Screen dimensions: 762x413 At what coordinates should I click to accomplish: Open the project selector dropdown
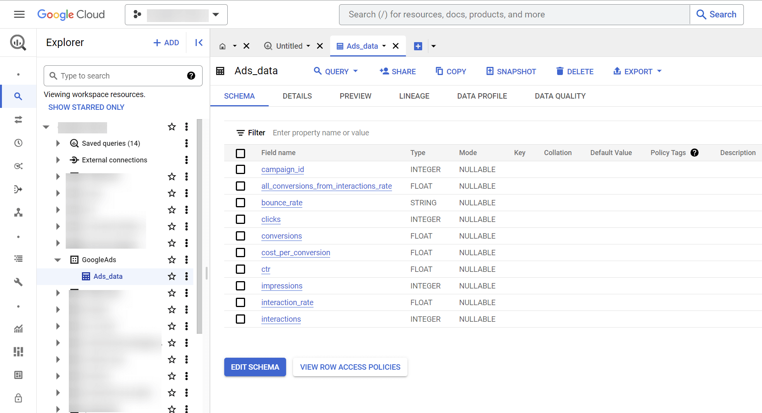pos(176,15)
